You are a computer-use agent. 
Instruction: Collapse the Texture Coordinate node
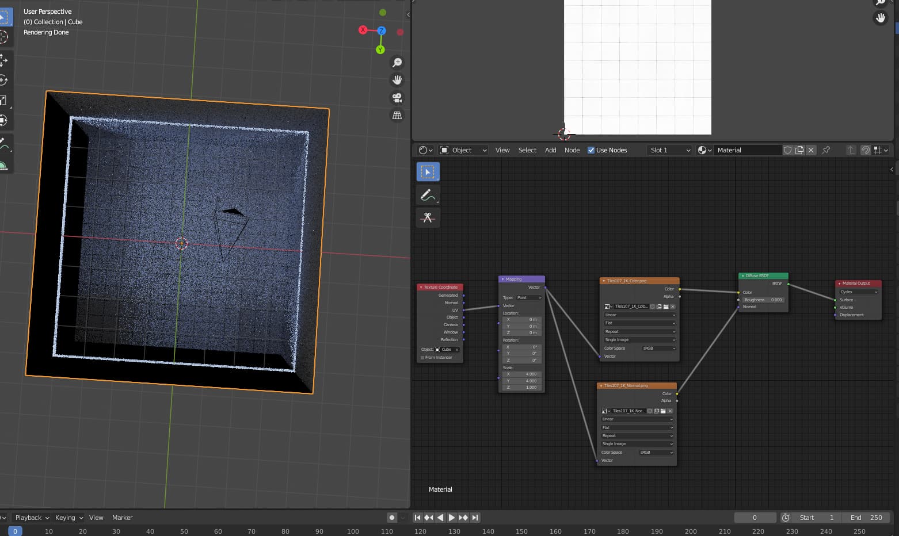(421, 287)
